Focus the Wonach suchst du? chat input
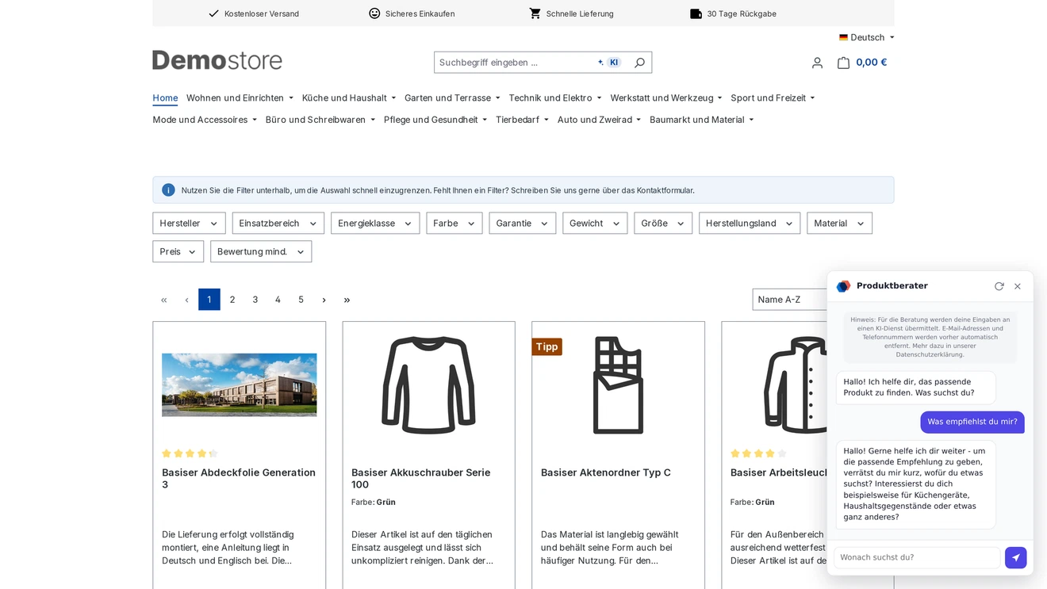The width and height of the screenshot is (1047, 589). [917, 557]
